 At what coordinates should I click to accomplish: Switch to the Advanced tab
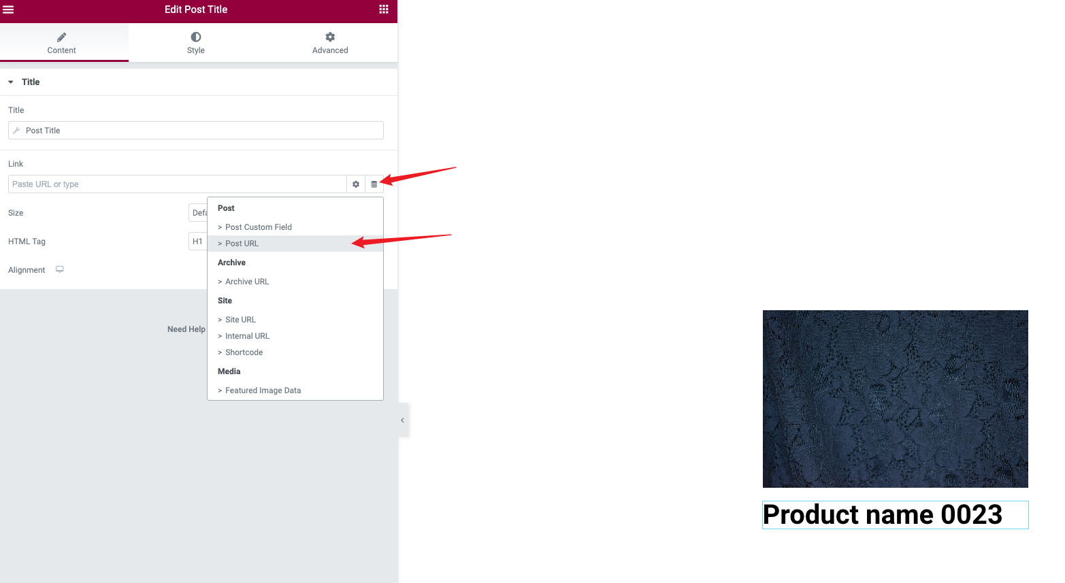click(x=330, y=43)
